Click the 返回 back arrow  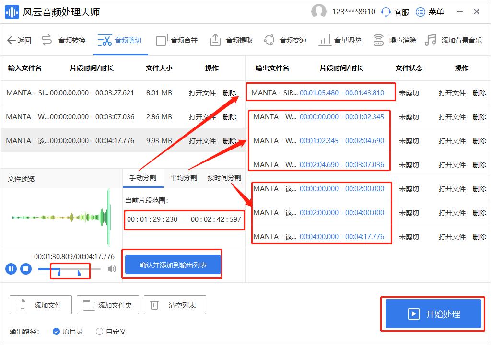coord(19,40)
